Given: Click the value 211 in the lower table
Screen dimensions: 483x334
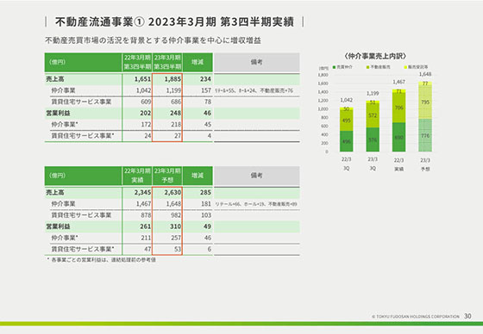Looking at the screenshot, I should tap(146, 238).
